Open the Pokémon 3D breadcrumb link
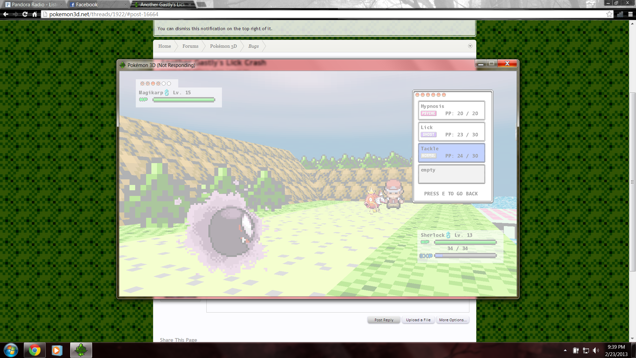 pos(223,46)
